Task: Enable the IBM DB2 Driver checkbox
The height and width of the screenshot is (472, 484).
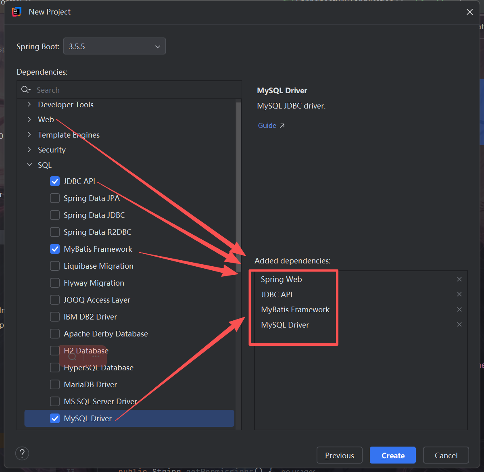Action: (x=55, y=317)
